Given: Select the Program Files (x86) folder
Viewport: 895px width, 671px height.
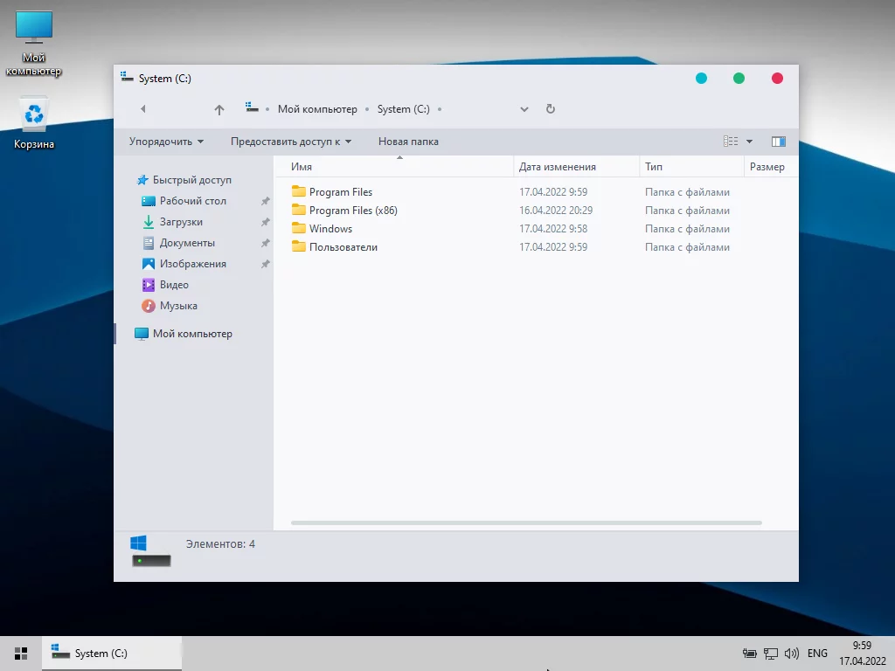Looking at the screenshot, I should click(x=353, y=211).
